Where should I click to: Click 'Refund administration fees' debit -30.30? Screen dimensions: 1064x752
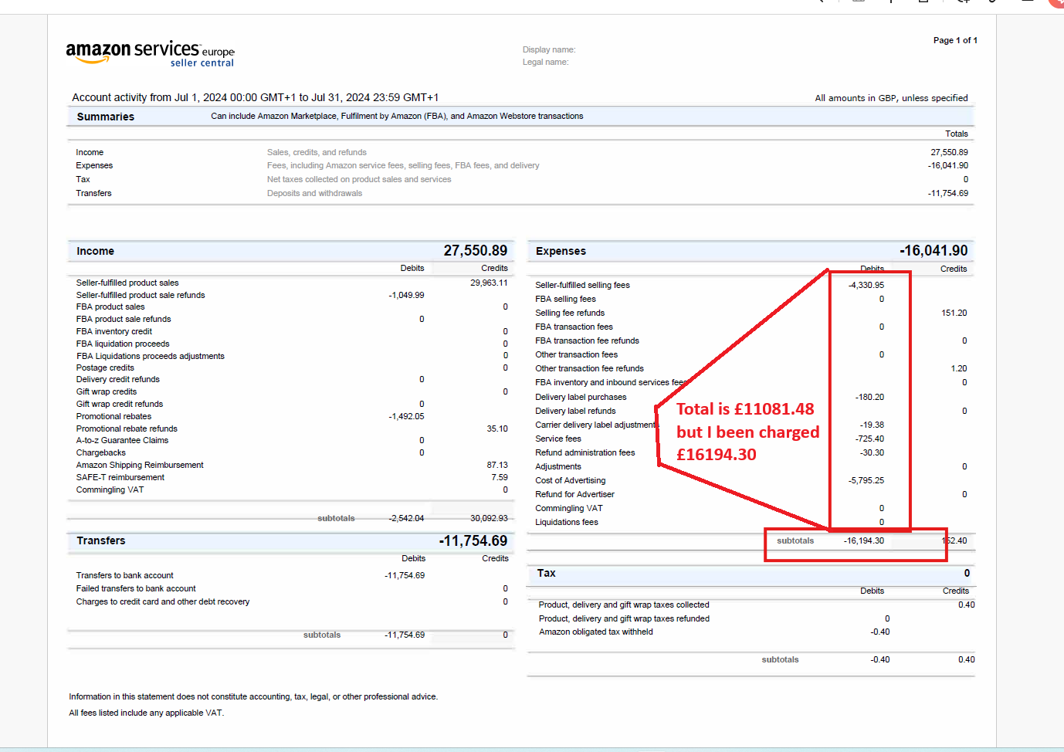(x=872, y=452)
